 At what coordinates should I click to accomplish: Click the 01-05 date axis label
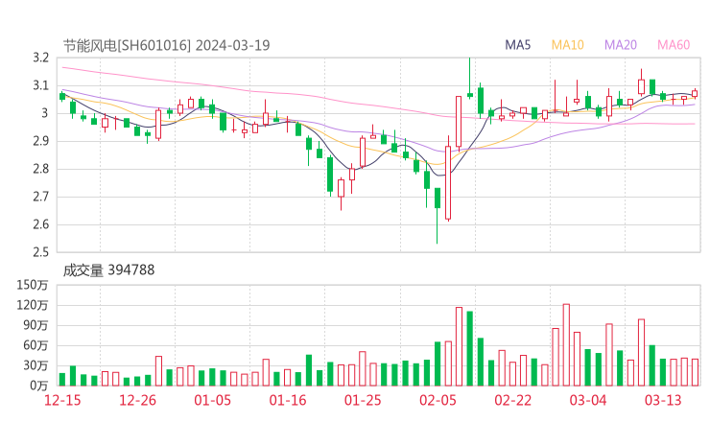[x=212, y=400]
